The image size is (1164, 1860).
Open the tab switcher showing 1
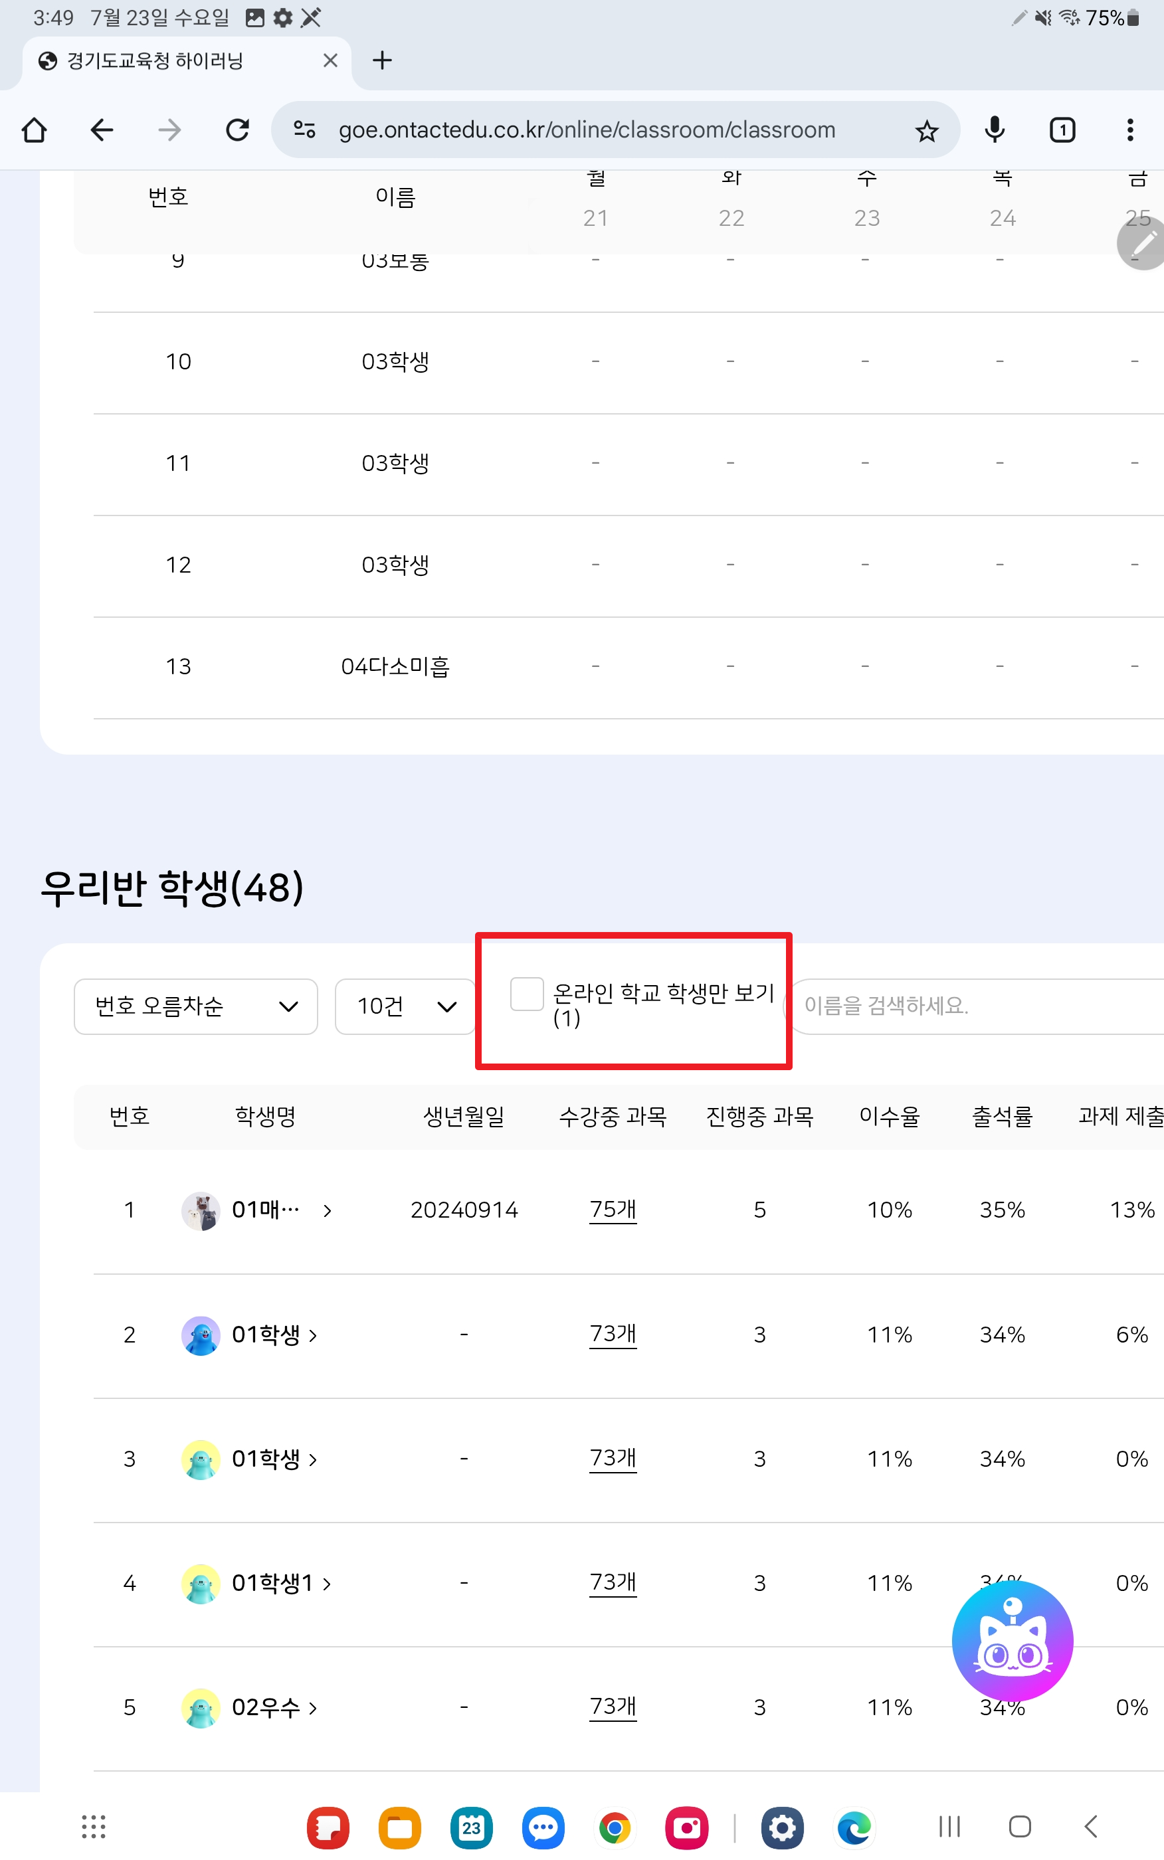(x=1062, y=130)
